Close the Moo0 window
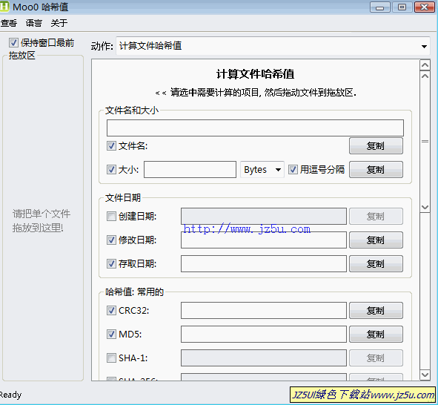438x405 pixels. pos(425,7)
